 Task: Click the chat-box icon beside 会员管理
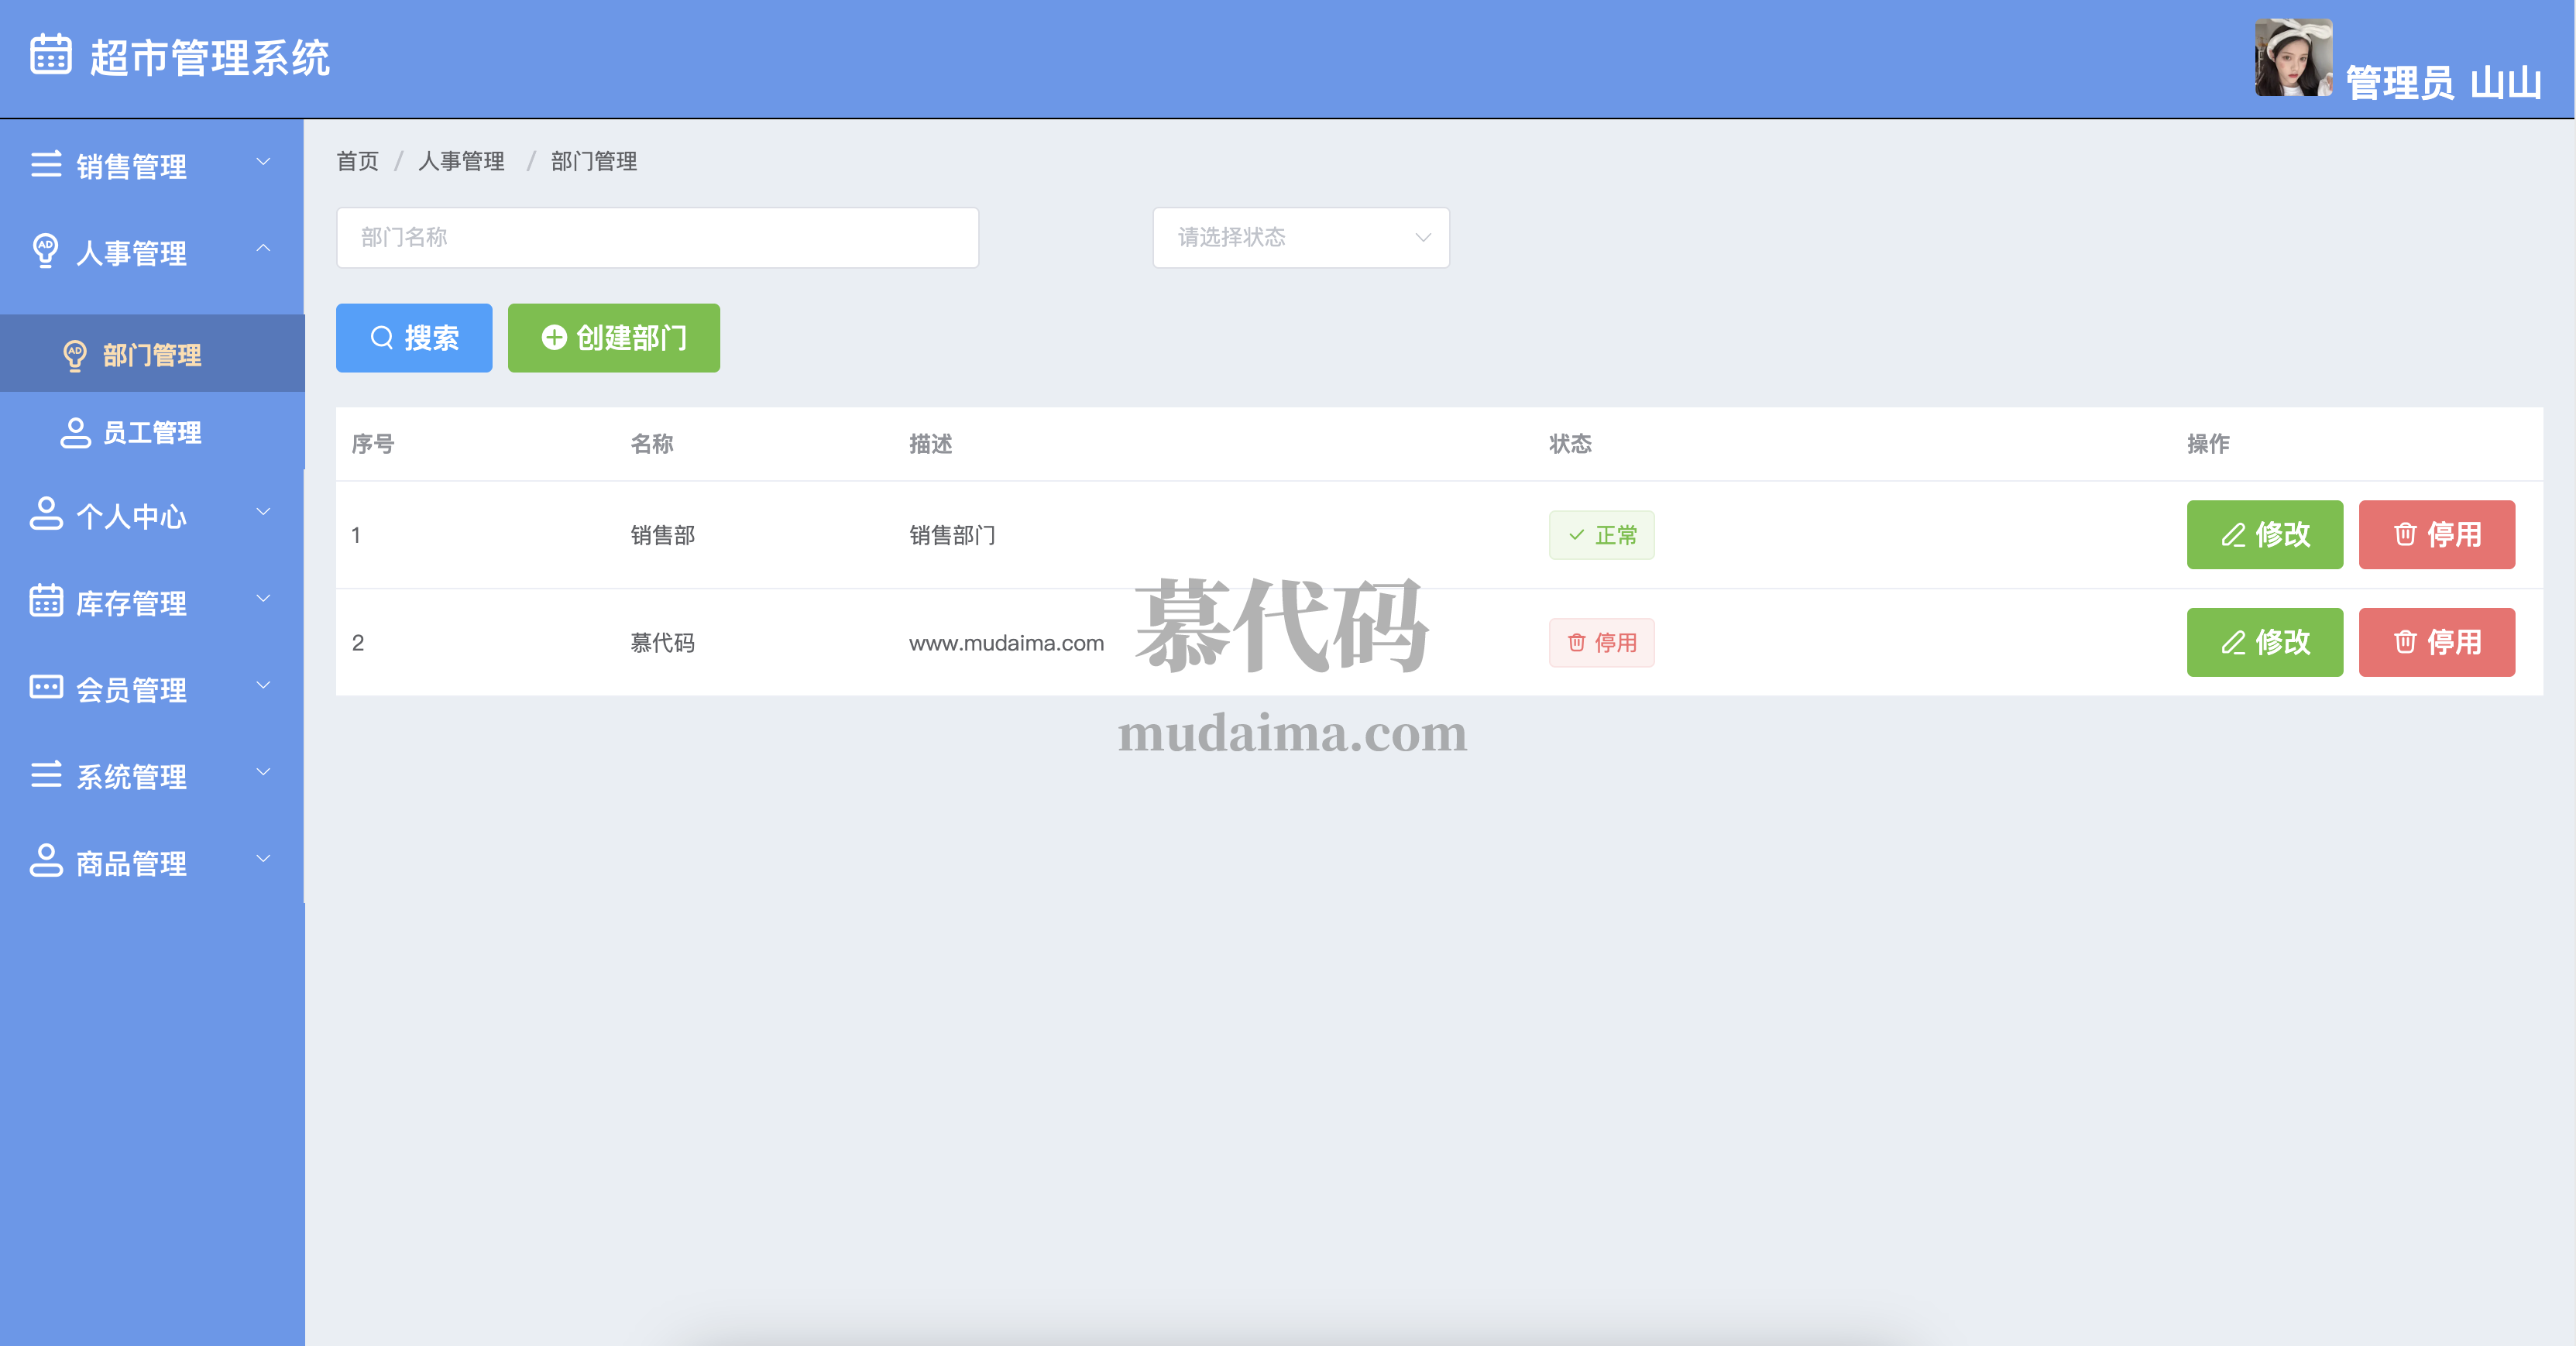[46, 687]
